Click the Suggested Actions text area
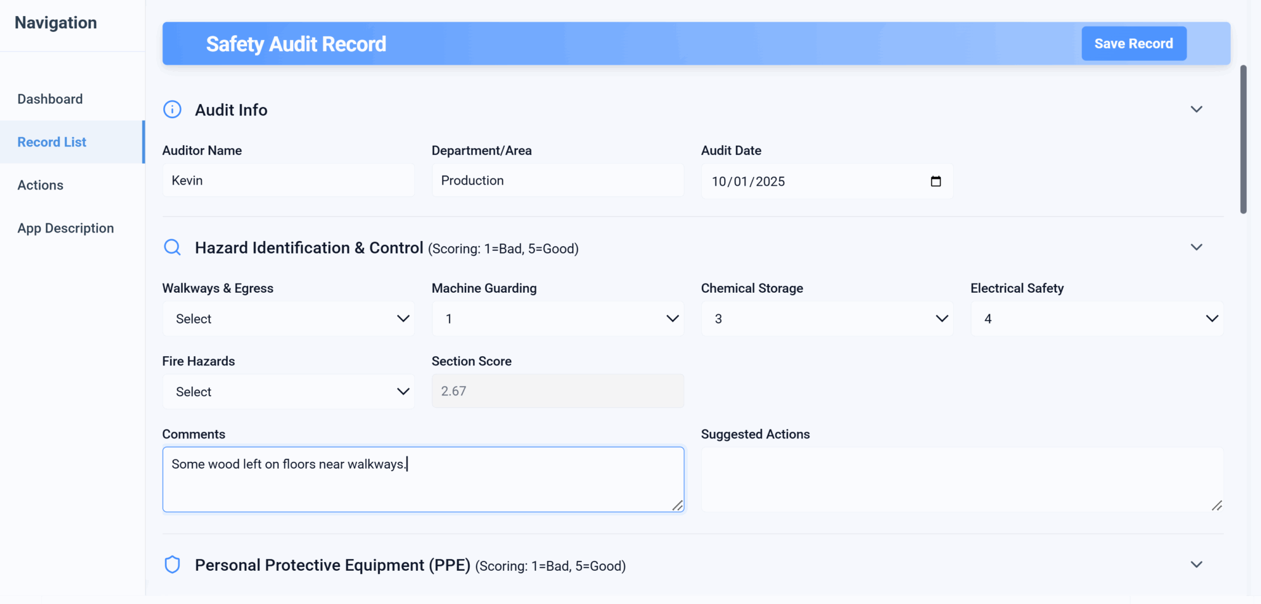Screen dimensions: 1261x604 (x=962, y=479)
